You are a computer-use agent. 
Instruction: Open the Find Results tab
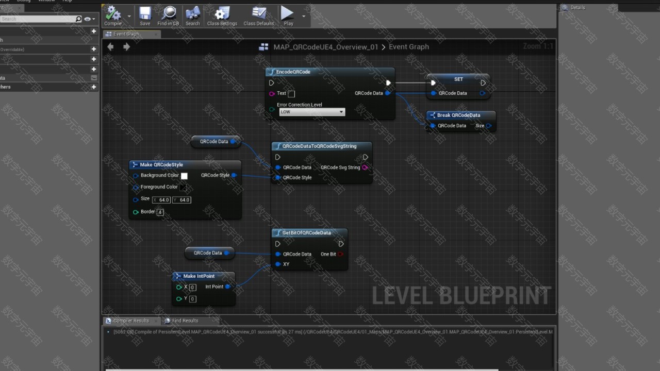pyautogui.click(x=185, y=321)
